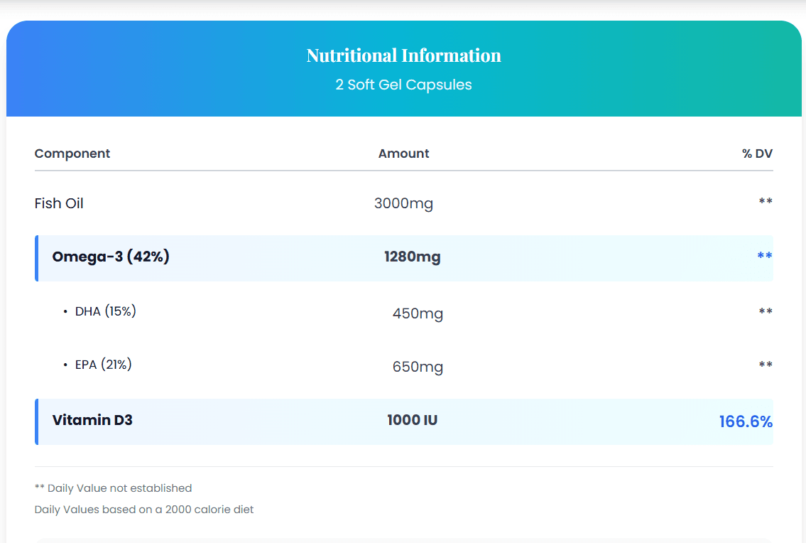Viewport: 806px width, 543px height.
Task: Click the 650mg EPA amount
Action: click(418, 367)
